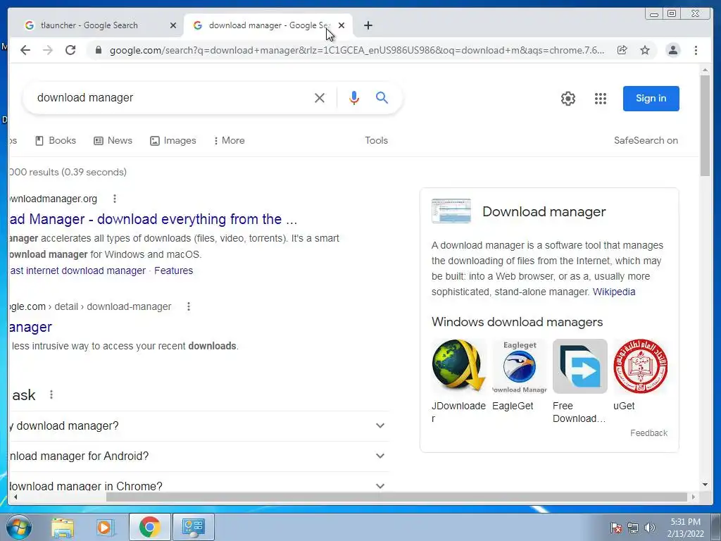Go back to the previous page
Viewport: 721px width, 541px height.
coord(25,50)
